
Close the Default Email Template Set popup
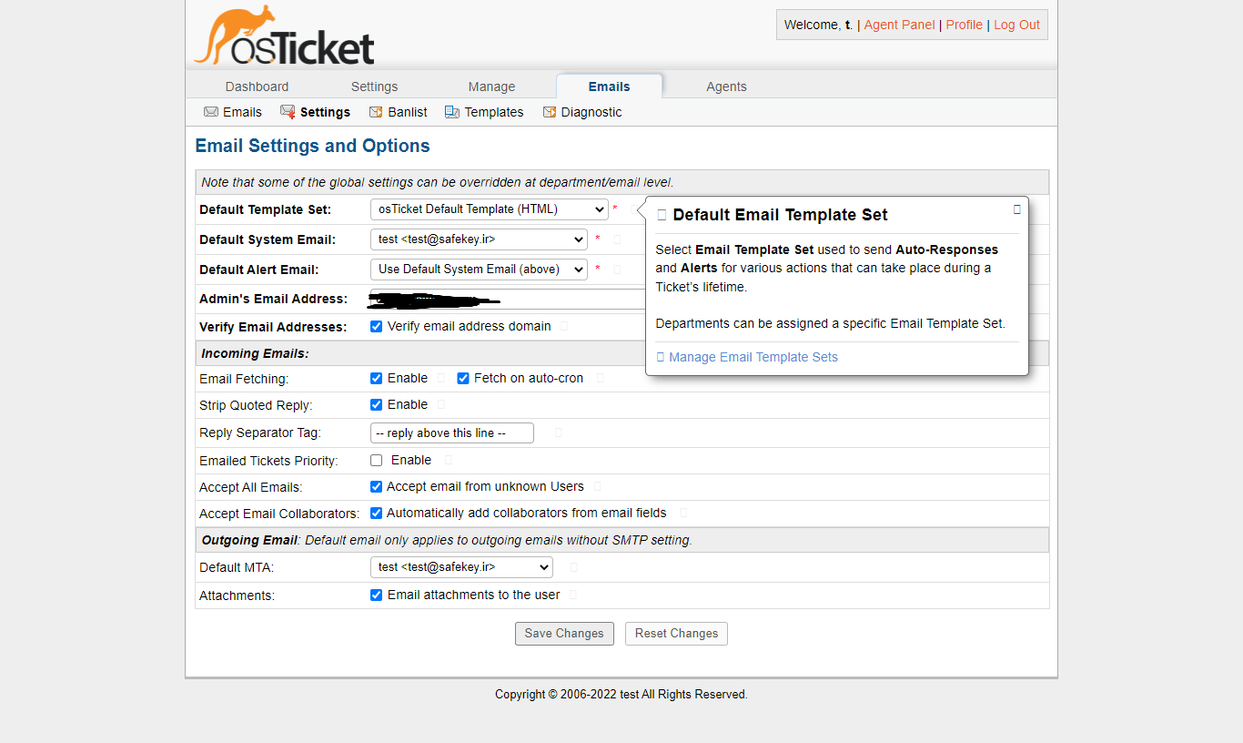pyautogui.click(x=1016, y=209)
